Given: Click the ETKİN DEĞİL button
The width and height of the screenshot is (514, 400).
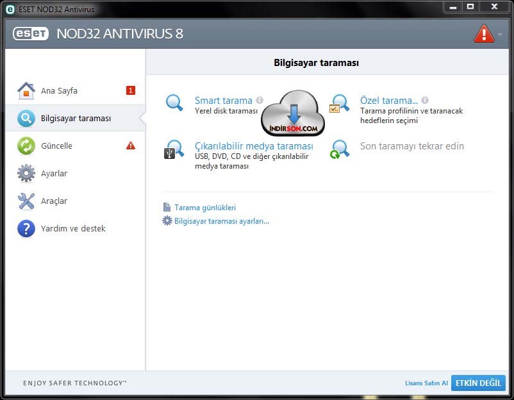Looking at the screenshot, I should click(x=478, y=383).
